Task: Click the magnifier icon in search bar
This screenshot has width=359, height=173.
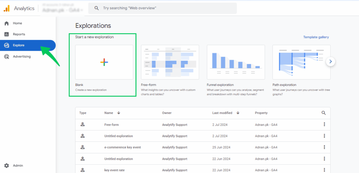Action: pos(96,8)
